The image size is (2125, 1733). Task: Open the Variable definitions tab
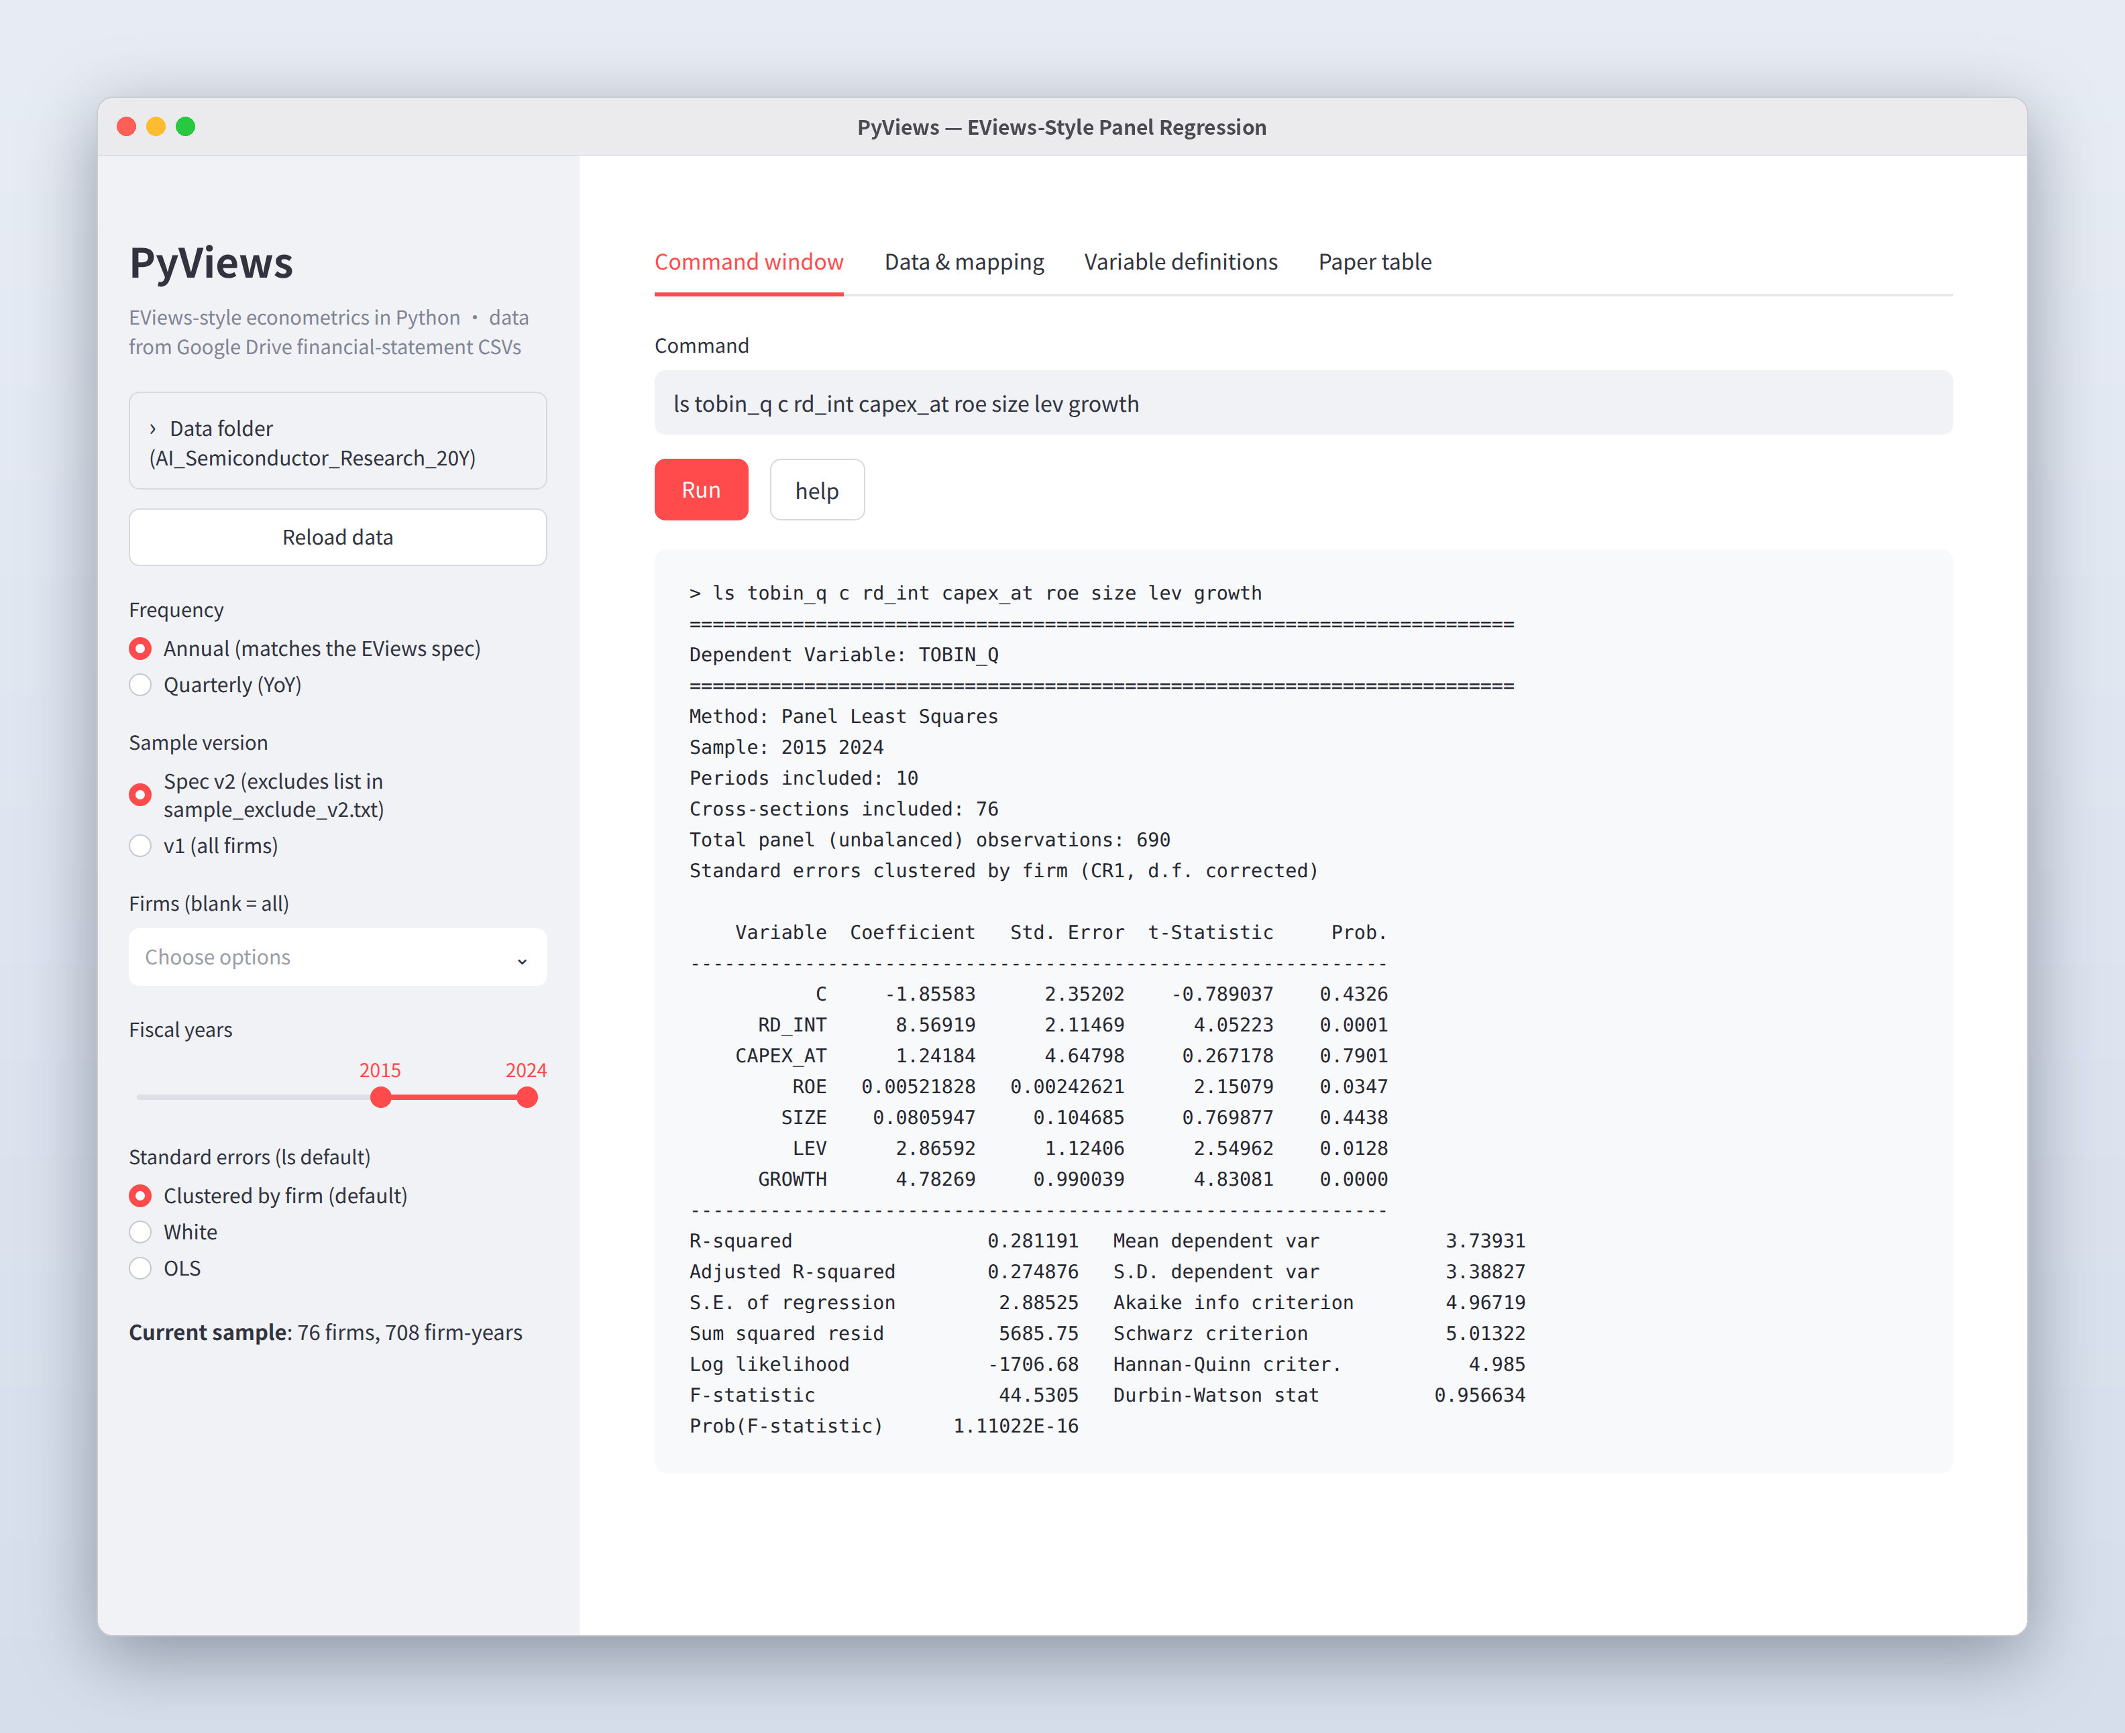1181,262
